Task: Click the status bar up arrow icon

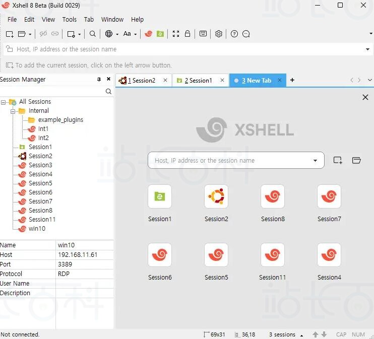Action: click(316, 334)
